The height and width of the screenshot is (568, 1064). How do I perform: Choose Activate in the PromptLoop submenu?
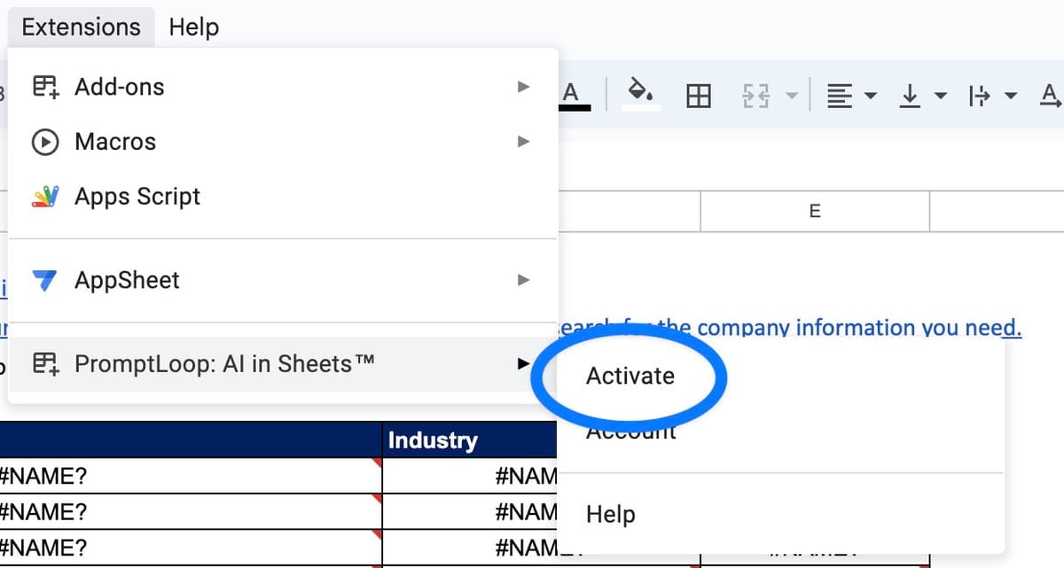coord(630,376)
